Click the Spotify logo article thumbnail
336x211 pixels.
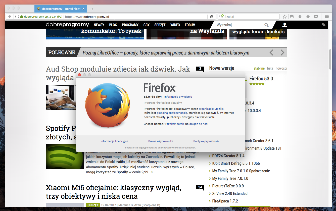[65, 156]
